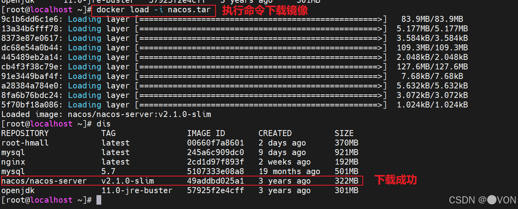Click the 5.7 tag for mysql

108,171
